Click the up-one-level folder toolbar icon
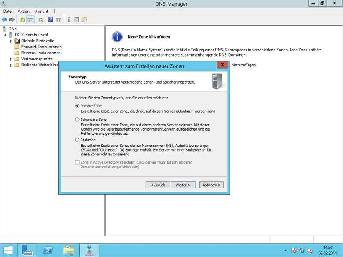 [x=22, y=20]
